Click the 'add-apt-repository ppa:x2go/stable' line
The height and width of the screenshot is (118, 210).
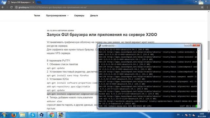[68, 87]
